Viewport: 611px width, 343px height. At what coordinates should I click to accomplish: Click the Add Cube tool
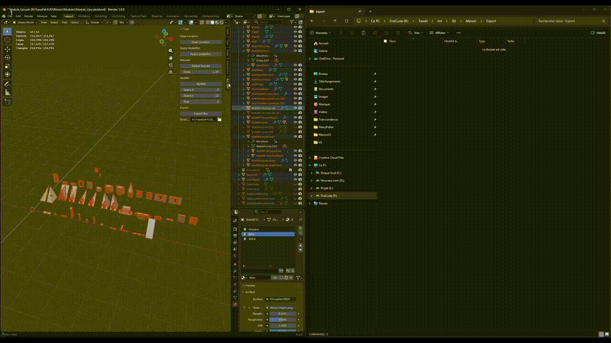(x=7, y=101)
